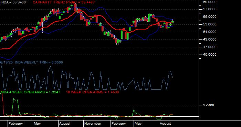Select INDA 4 WEEK OPEN ARMS = 1.3247 label
The width and height of the screenshot is (241, 127).
tap(30, 92)
